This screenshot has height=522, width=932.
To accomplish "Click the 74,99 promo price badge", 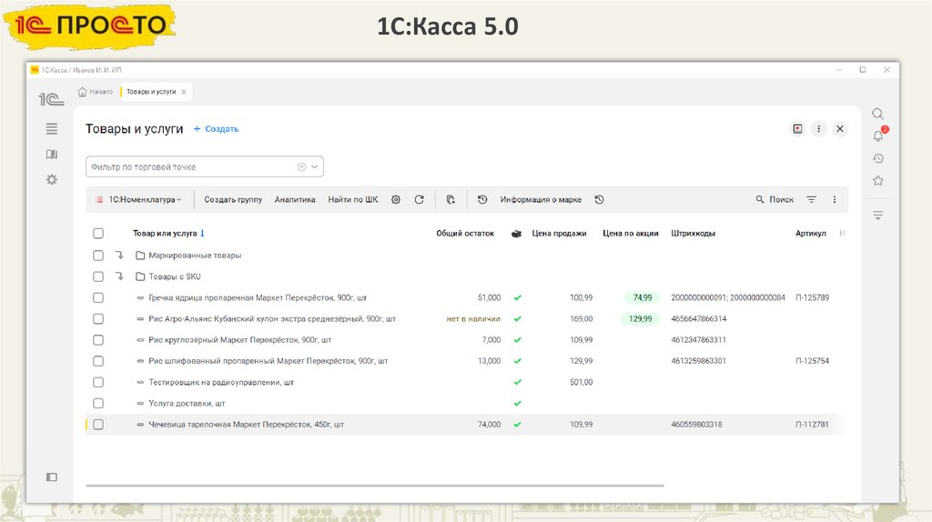I will tap(643, 298).
